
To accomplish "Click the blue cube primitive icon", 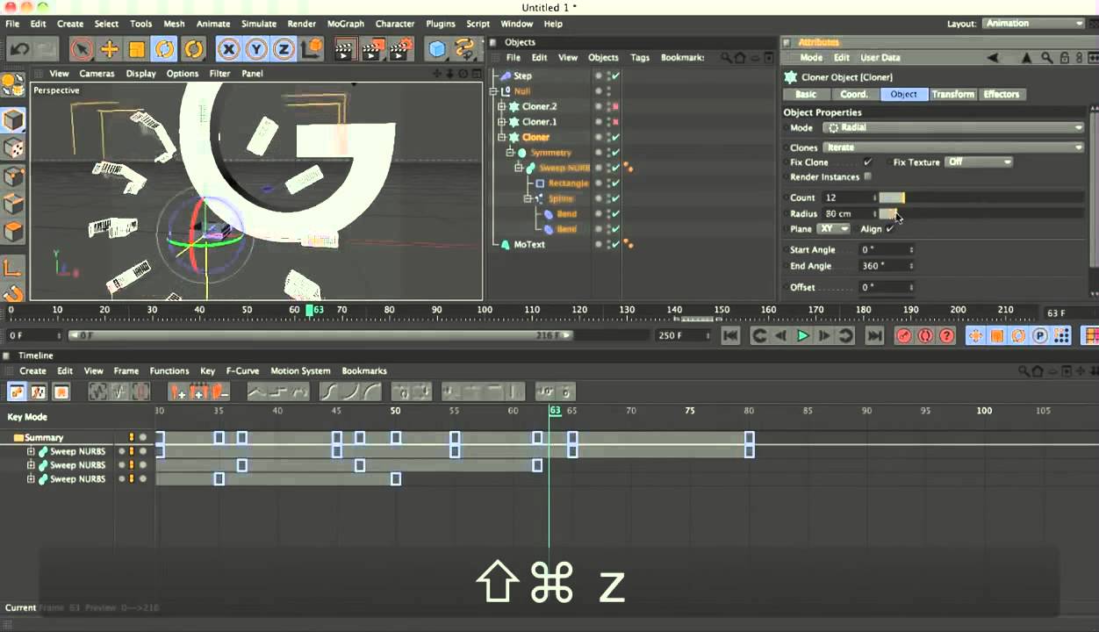I will (437, 49).
